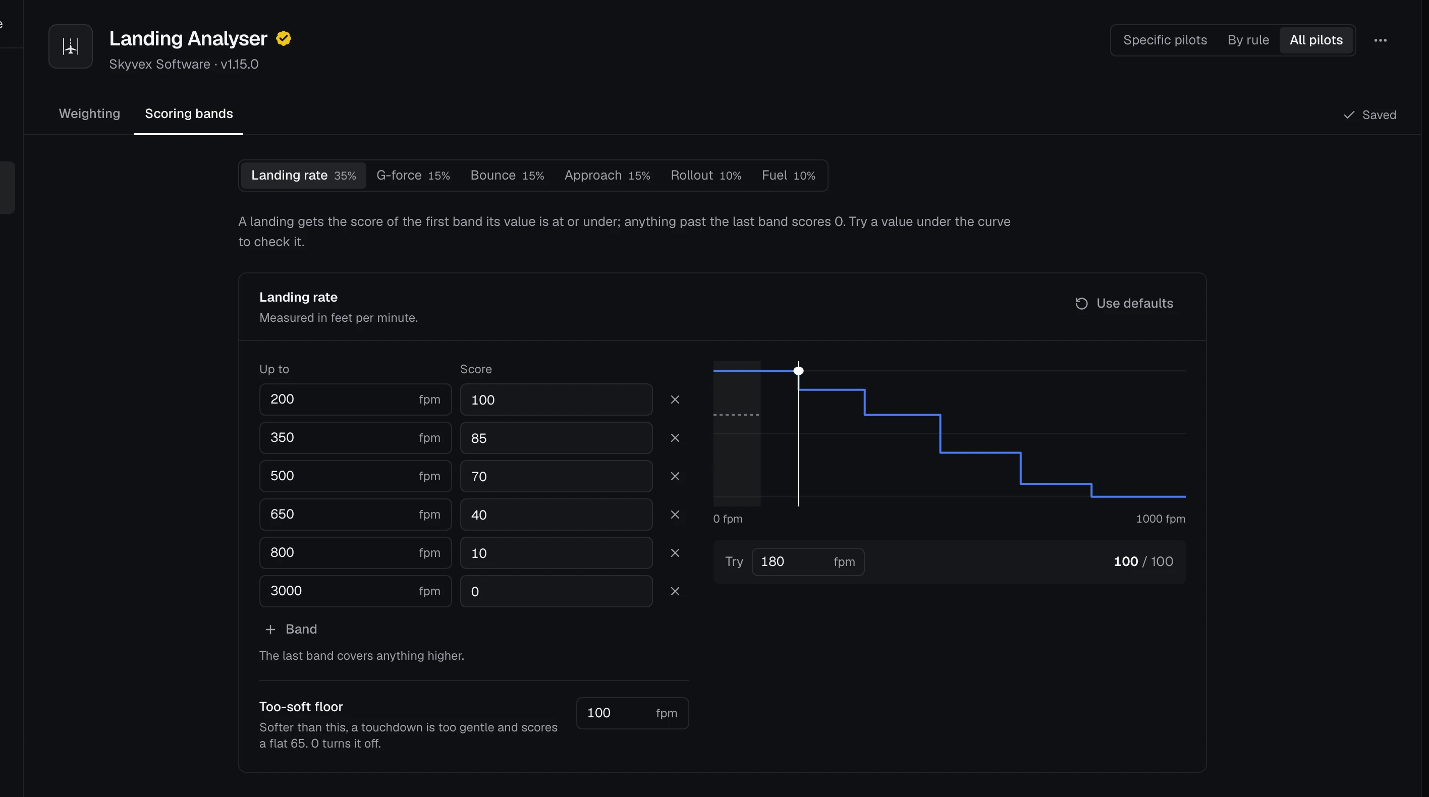1429x797 pixels.
Task: Click the score field showing 85
Action: point(556,438)
